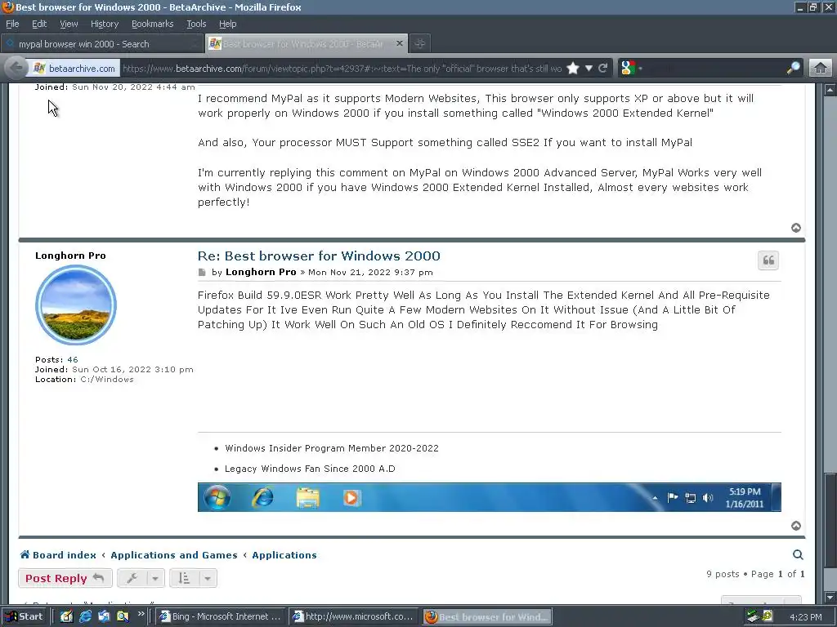View Longhorn Pro's 46 posts

pyautogui.click(x=73, y=359)
